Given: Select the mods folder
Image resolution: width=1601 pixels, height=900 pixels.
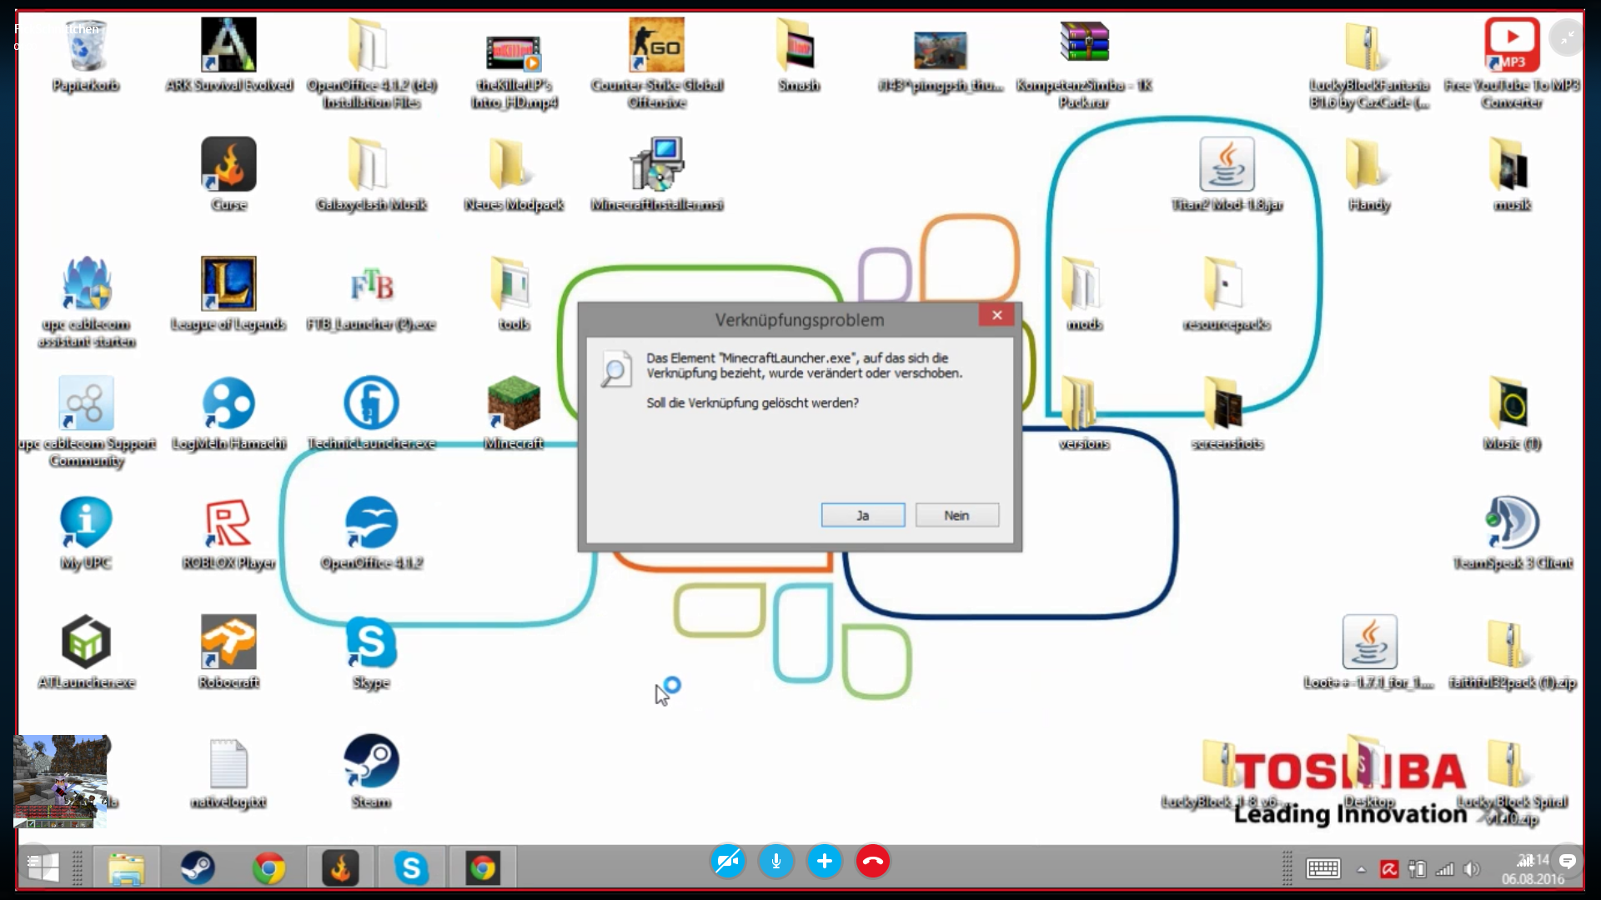Looking at the screenshot, I should tap(1084, 294).
